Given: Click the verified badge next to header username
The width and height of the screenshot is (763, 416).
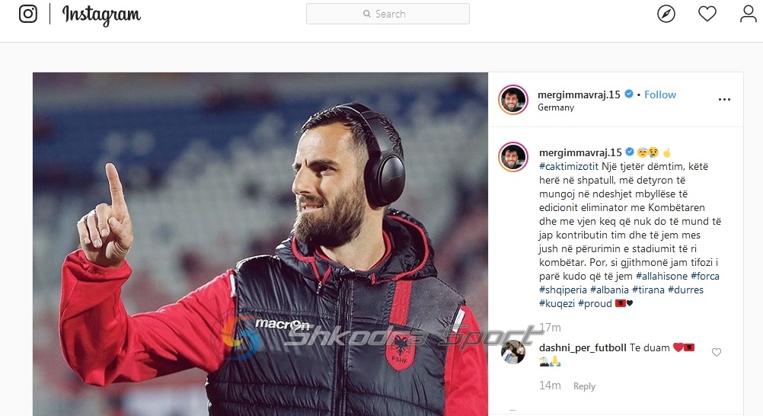Looking at the screenshot, I should click(x=629, y=94).
